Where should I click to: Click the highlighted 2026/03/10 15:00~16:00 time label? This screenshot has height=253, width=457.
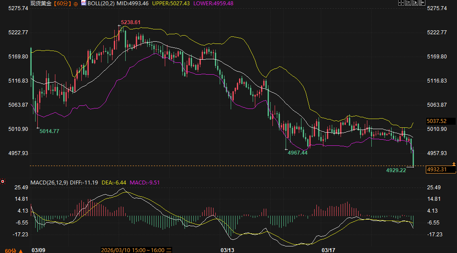(133, 250)
